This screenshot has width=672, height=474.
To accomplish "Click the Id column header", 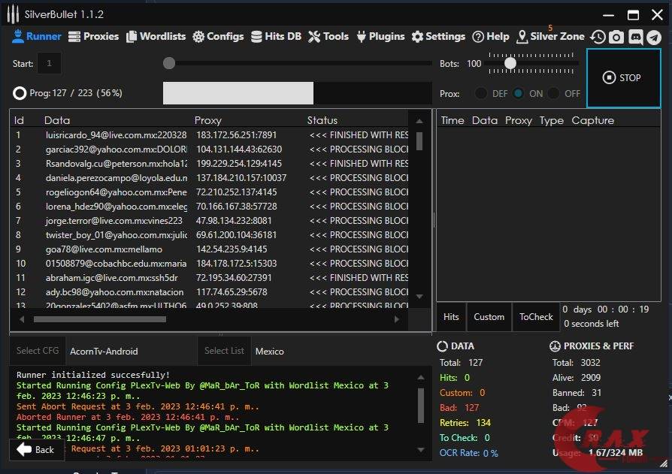I will 19,120.
